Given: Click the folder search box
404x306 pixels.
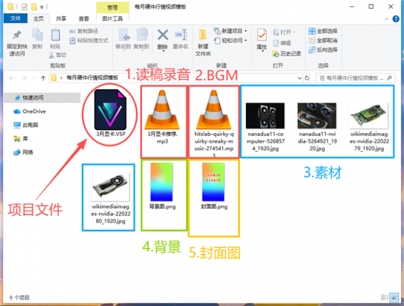Looking at the screenshot, I should pos(355,78).
